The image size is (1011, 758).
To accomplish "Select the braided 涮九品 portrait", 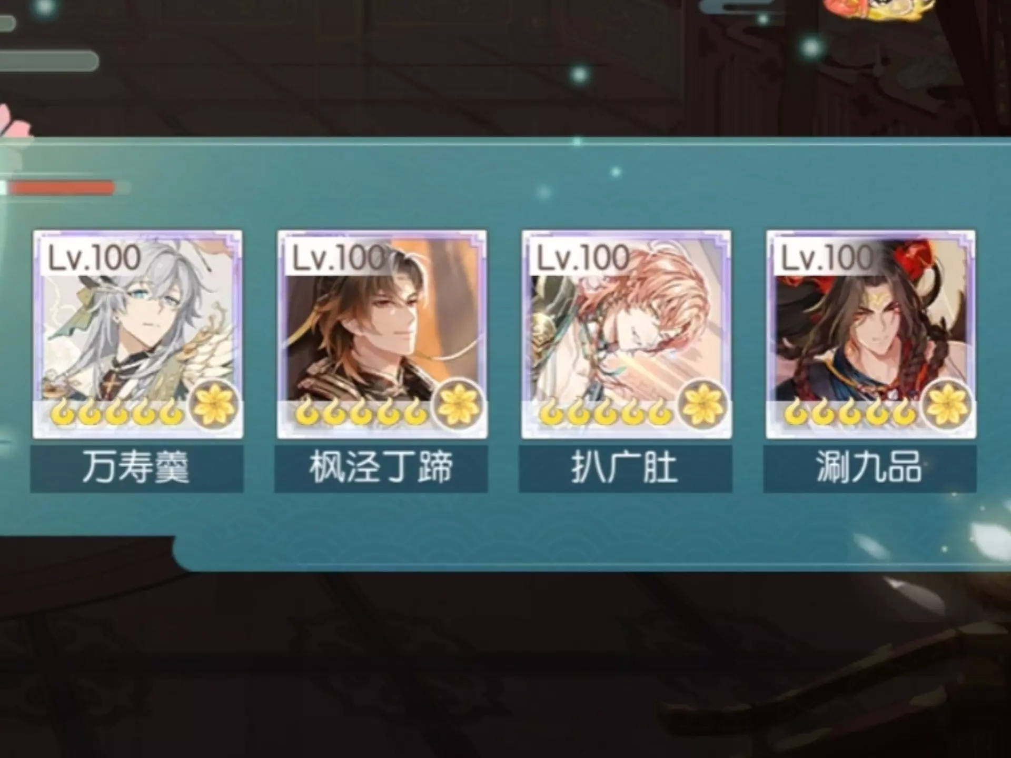I will click(x=871, y=334).
